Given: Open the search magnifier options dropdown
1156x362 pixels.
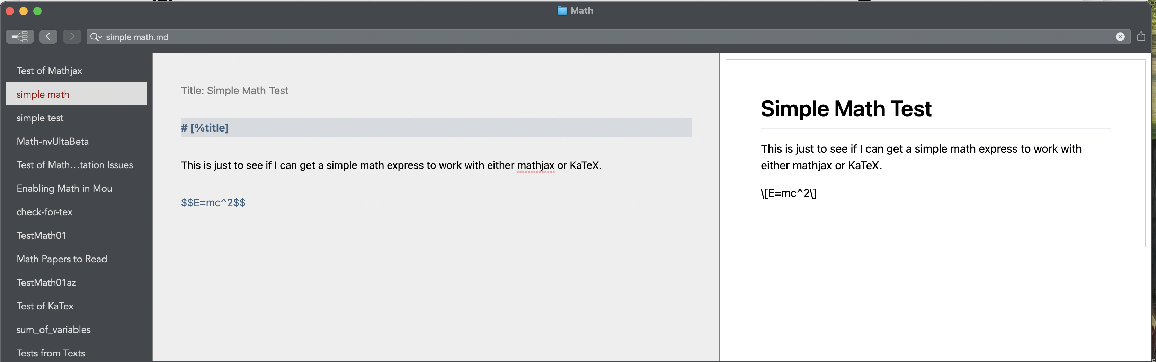Looking at the screenshot, I should point(96,37).
